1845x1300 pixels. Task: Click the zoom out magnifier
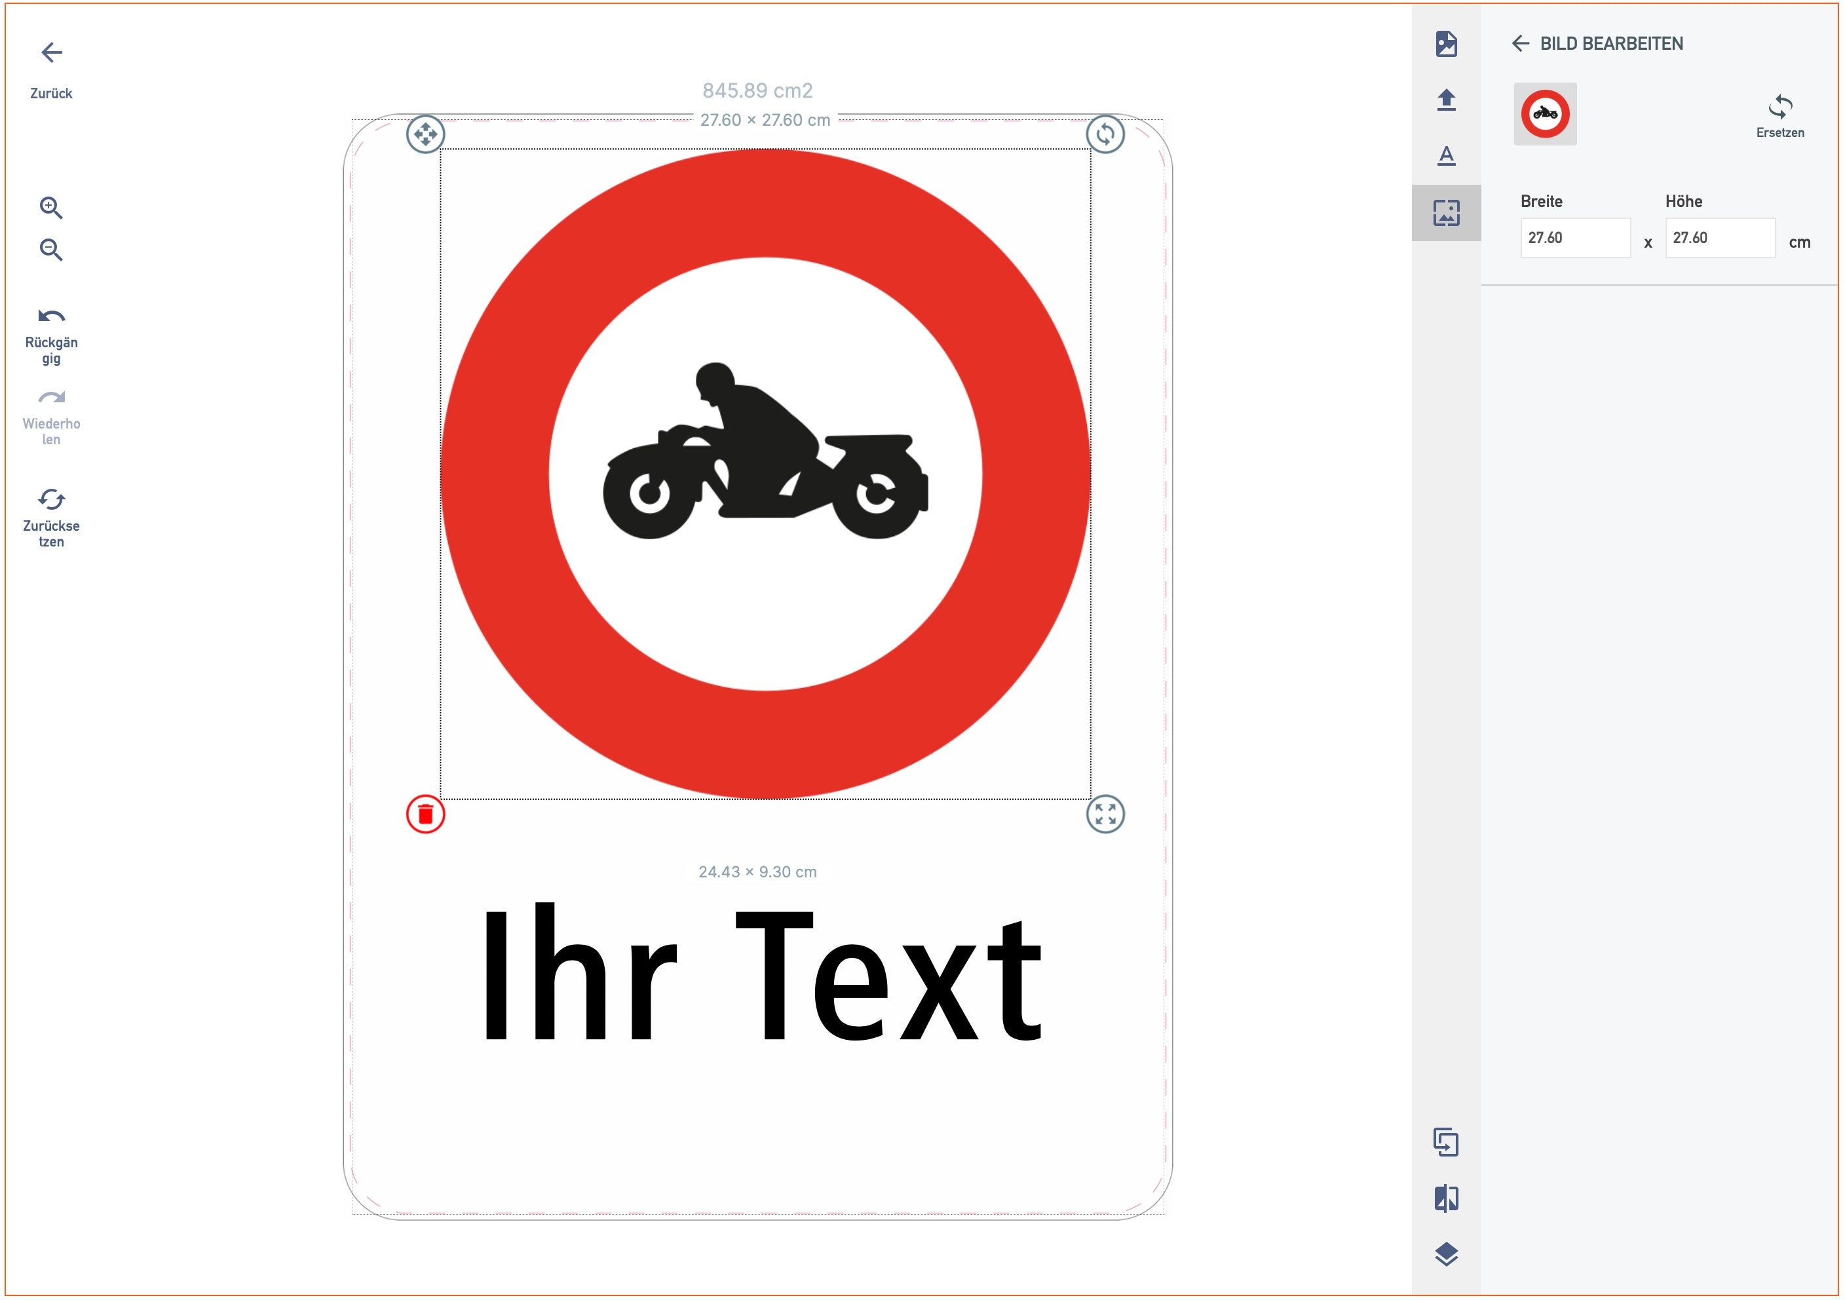[x=50, y=250]
